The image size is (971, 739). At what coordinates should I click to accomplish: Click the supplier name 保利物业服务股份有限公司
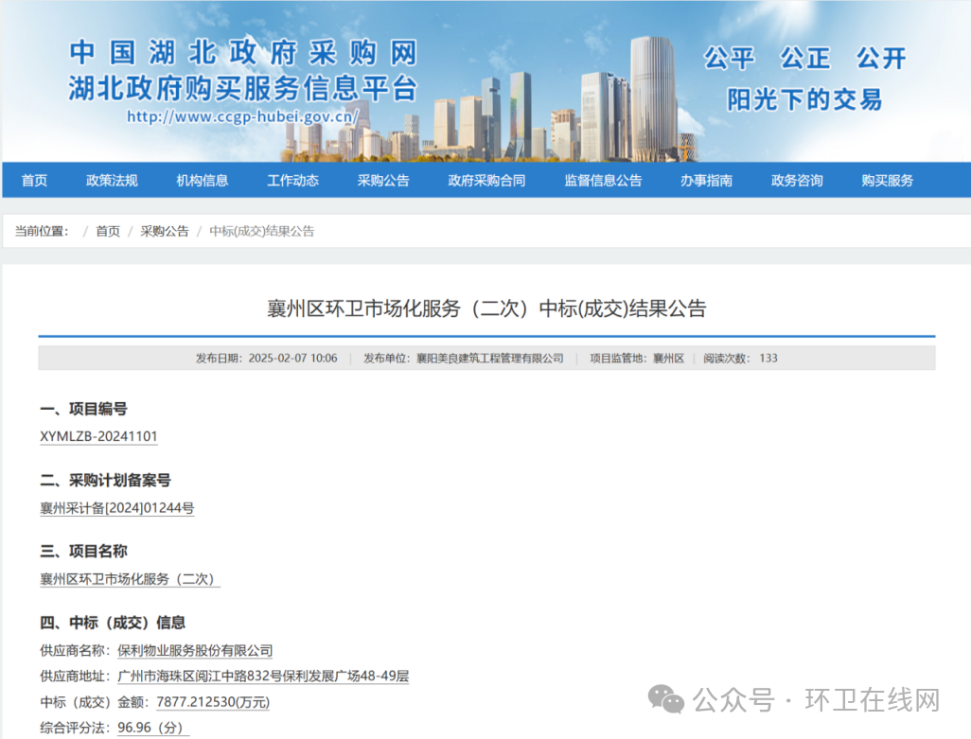coord(195,650)
